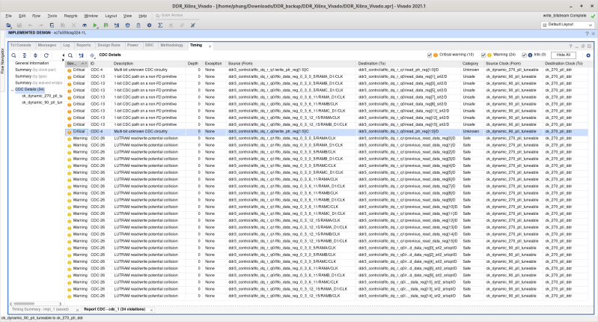Switch to the Design Runs tab
The image size is (598, 322).
pos(109,45)
